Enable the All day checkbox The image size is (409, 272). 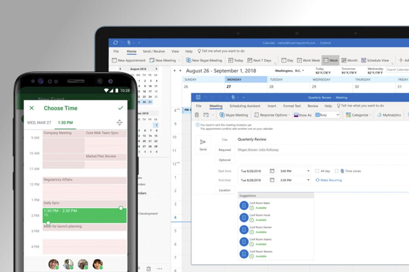(x=317, y=171)
